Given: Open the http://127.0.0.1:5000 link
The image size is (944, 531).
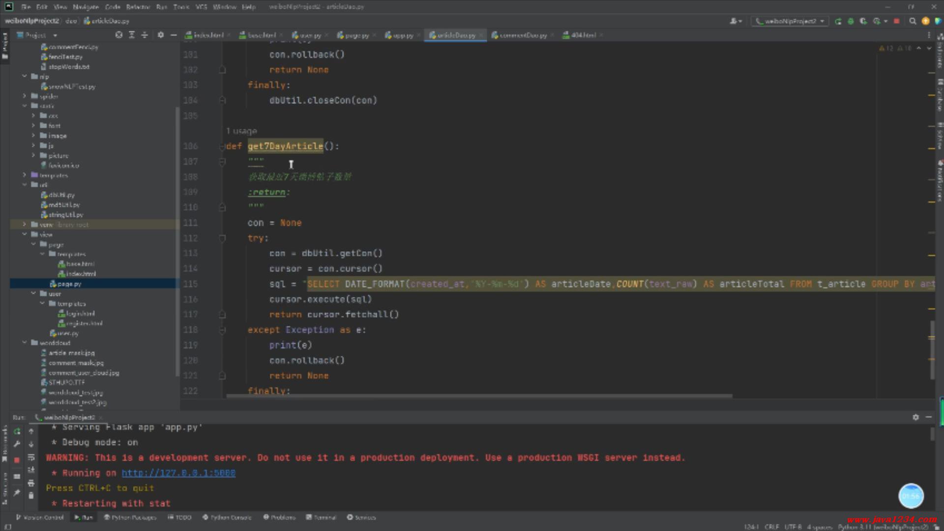Looking at the screenshot, I should pos(178,473).
